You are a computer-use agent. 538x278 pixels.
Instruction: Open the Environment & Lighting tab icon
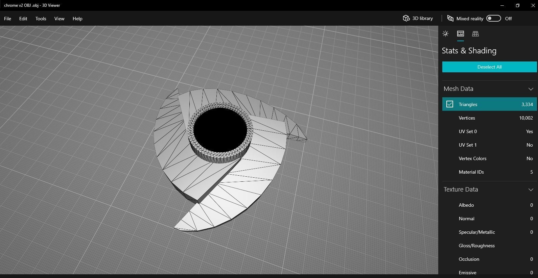pos(445,33)
